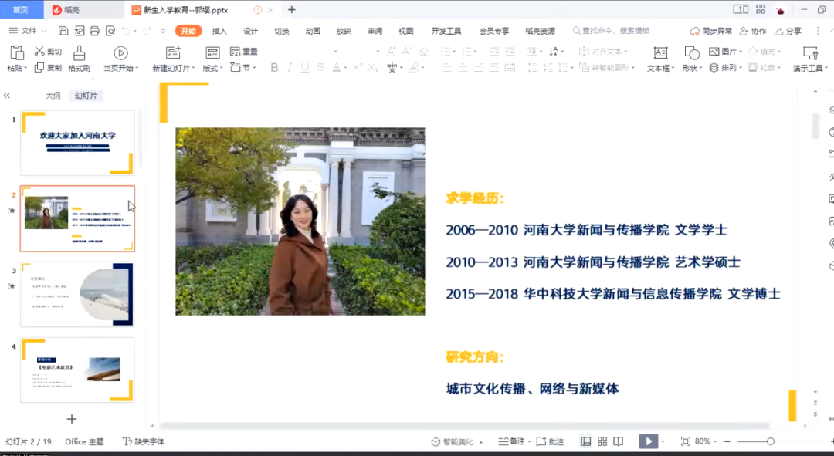Viewport: 834px width, 456px height.
Task: Switch to reading view in status bar
Action: (618, 441)
